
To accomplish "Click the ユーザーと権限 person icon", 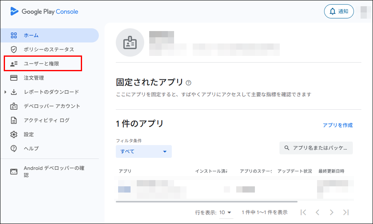I will tap(14, 64).
